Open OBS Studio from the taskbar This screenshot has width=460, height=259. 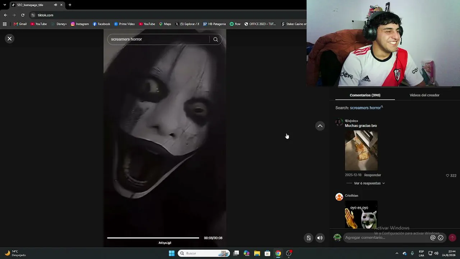289,253
